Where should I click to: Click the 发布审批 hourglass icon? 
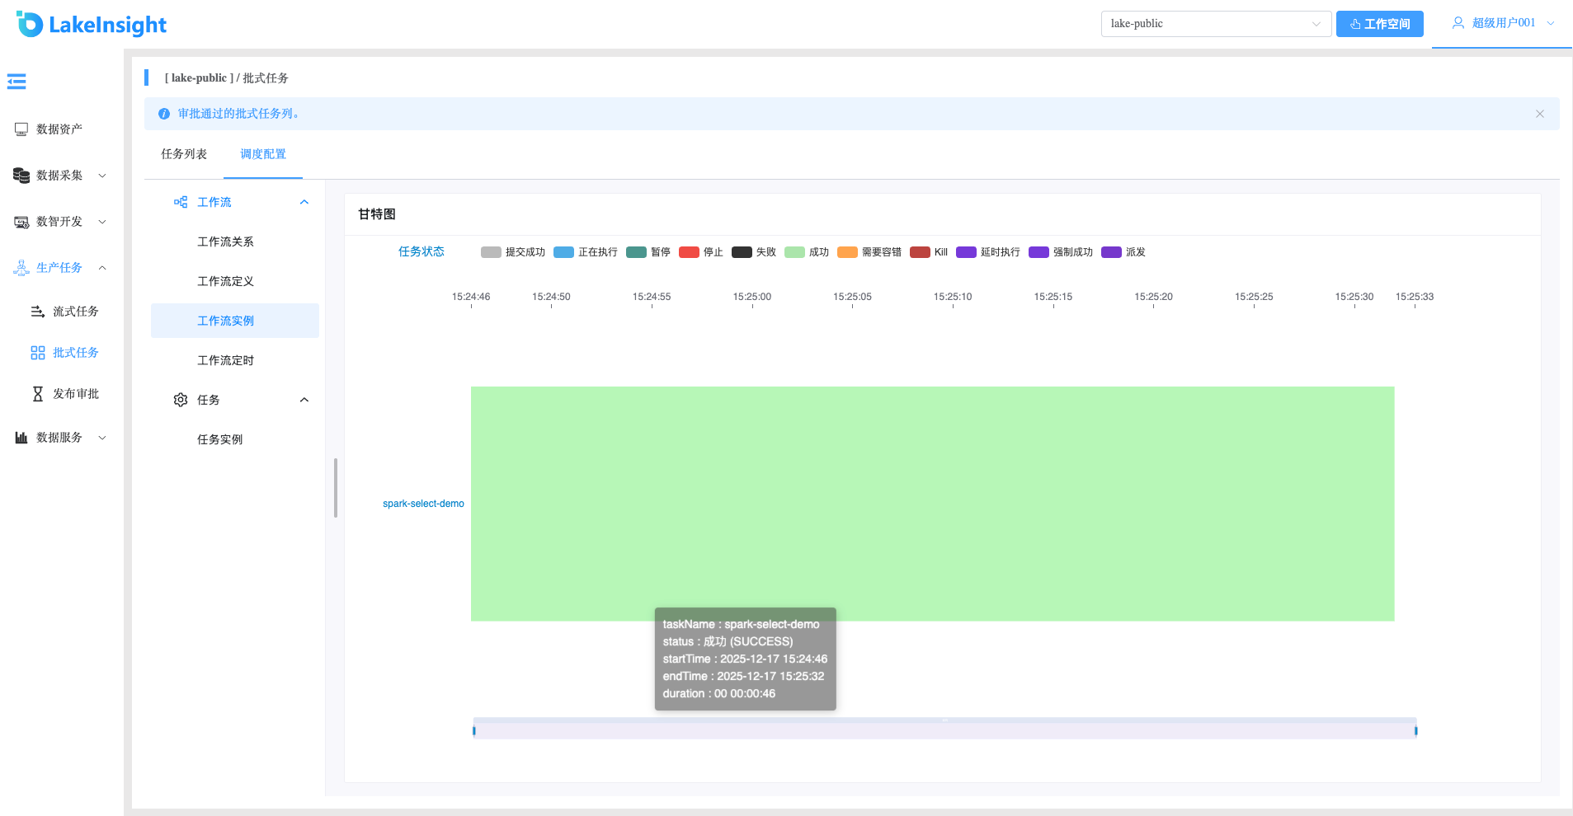[38, 394]
